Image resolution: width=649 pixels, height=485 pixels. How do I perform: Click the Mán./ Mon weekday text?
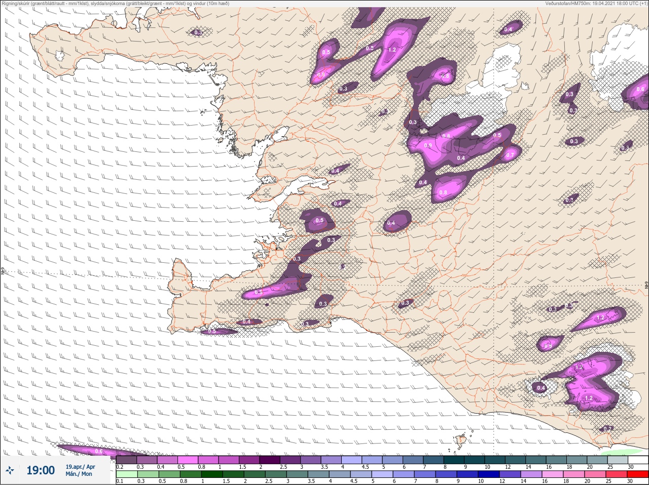[x=79, y=474]
